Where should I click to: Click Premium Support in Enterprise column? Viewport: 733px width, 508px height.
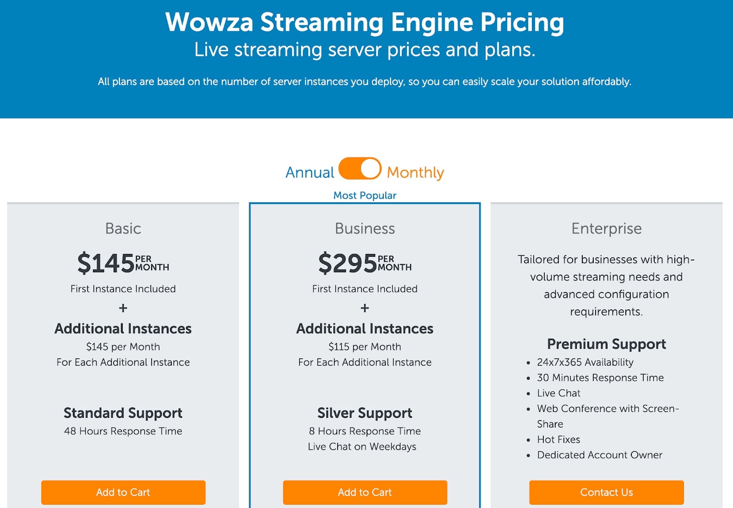tap(606, 344)
